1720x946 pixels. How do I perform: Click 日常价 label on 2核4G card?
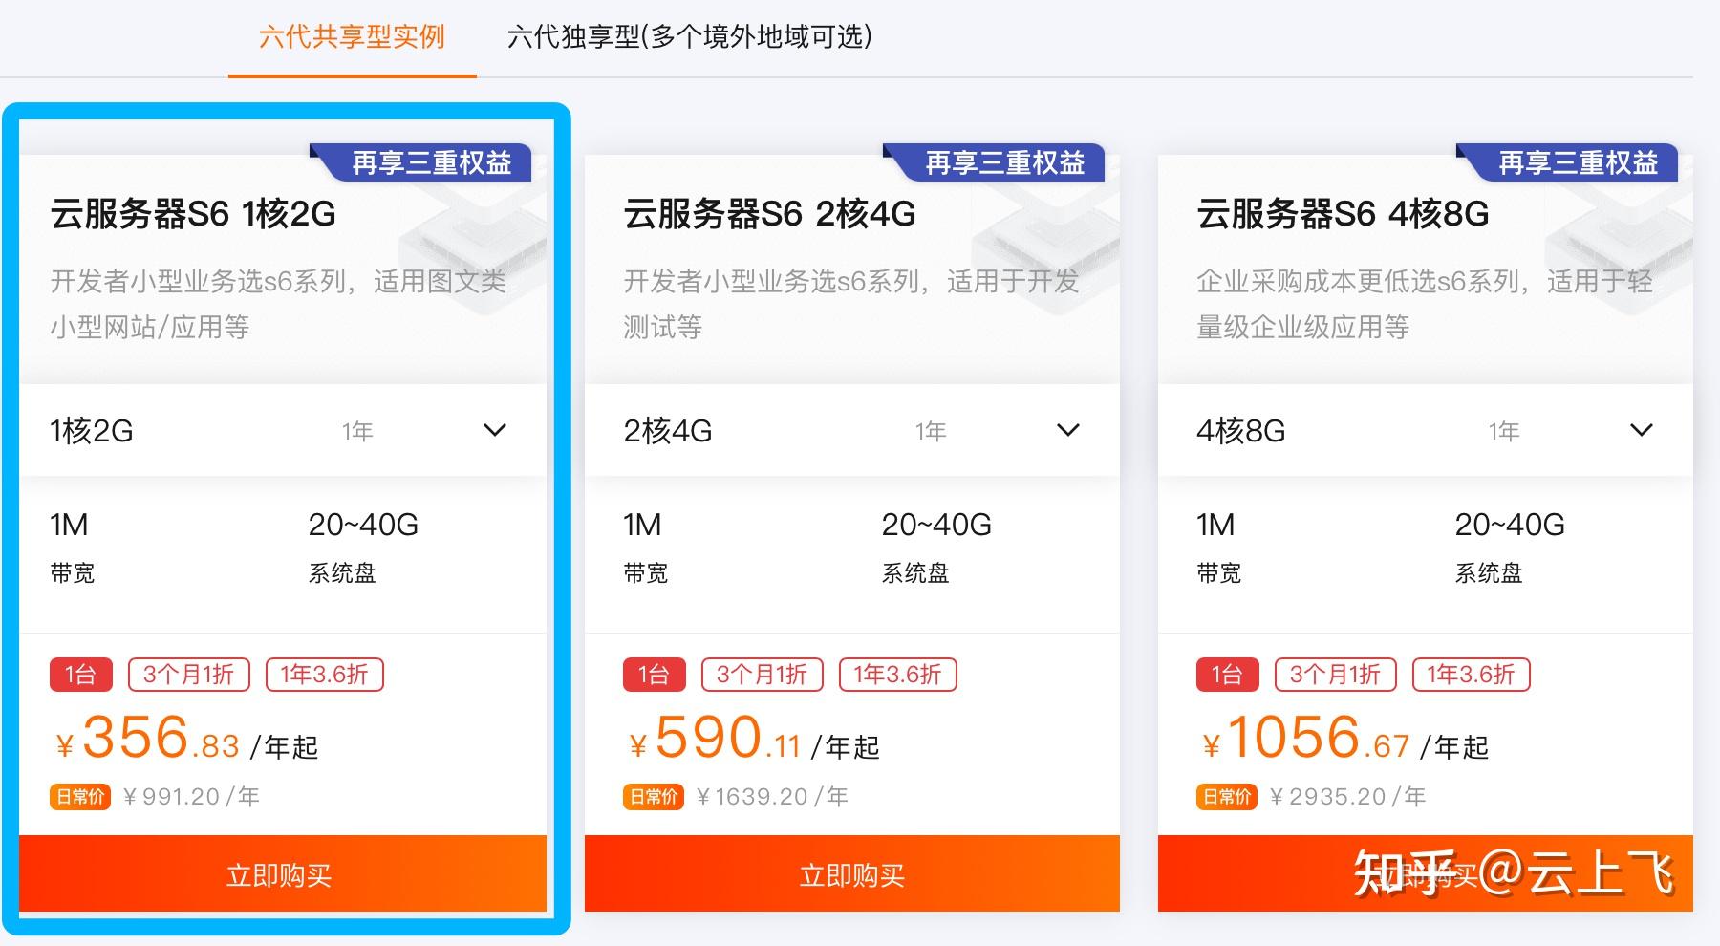tap(654, 797)
